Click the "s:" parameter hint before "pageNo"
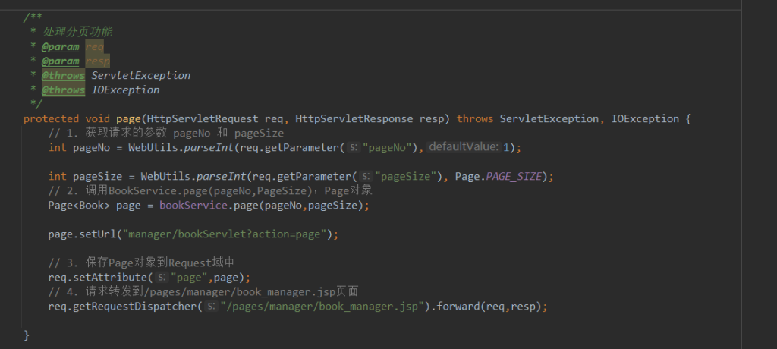 click(354, 147)
